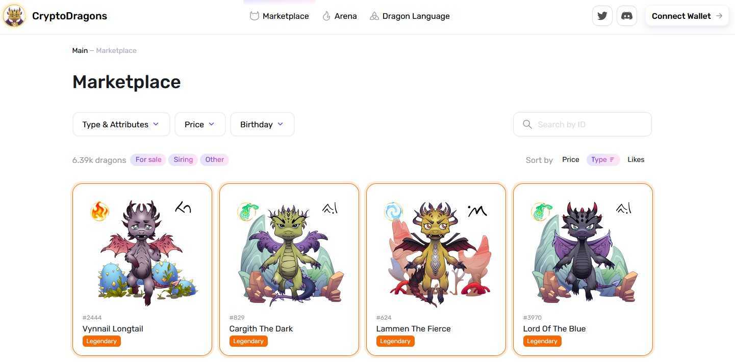Viewport: 735px width, 362px height.
Task: Click the green swirl icon on Cargith The Dark
Action: tap(248, 211)
